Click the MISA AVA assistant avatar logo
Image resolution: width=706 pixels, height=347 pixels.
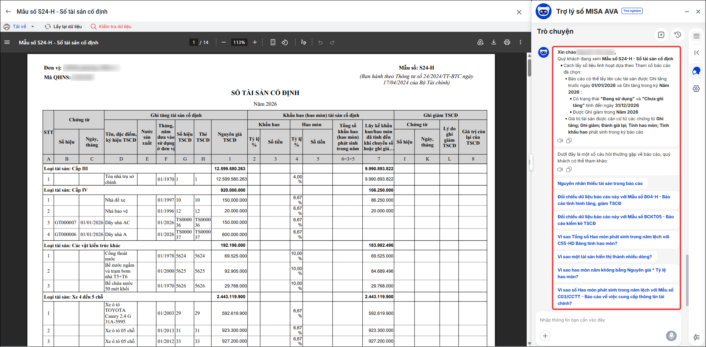(x=543, y=11)
